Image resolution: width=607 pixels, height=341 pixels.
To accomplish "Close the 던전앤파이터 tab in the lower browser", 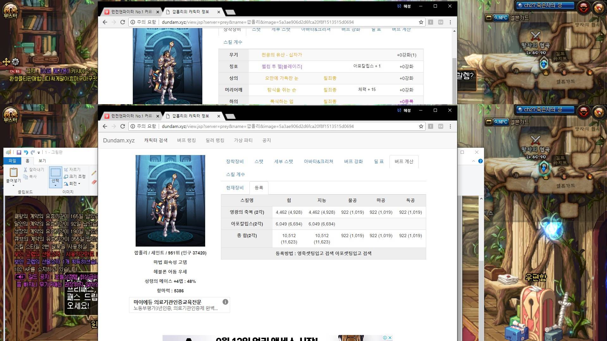I will coord(157,116).
